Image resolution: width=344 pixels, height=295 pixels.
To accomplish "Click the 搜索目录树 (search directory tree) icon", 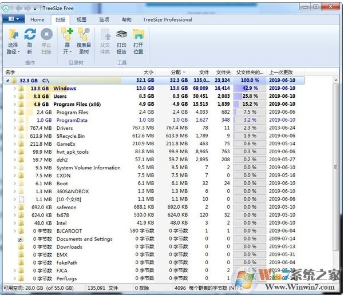I will 84,34.
